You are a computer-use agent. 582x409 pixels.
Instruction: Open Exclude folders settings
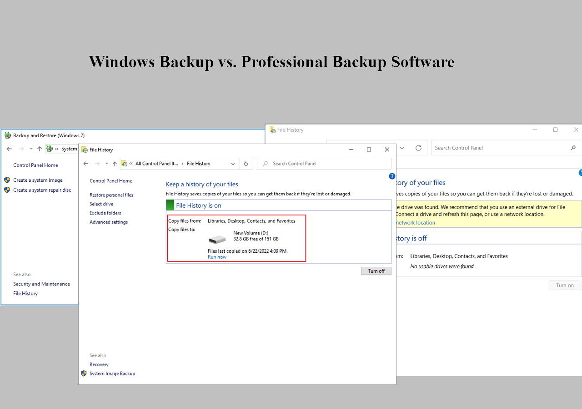[x=105, y=213]
